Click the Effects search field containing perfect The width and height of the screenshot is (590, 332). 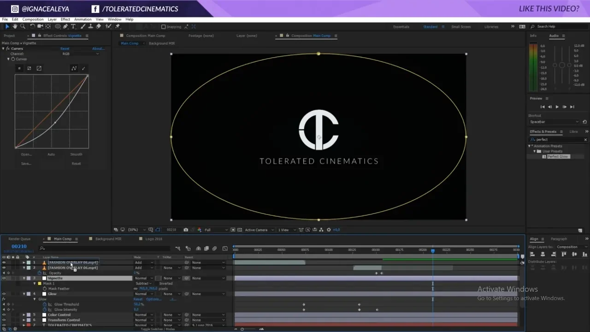point(558,140)
